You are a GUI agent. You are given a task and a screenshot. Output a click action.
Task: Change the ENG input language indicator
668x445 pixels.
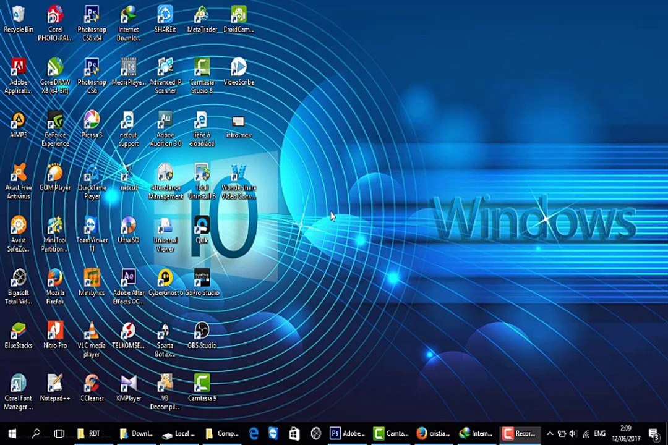(x=599, y=433)
